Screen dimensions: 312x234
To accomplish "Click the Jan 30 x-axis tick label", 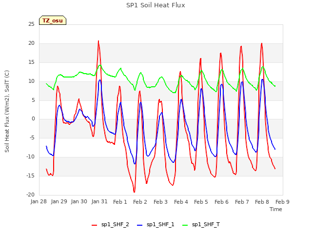I will (79, 201).
